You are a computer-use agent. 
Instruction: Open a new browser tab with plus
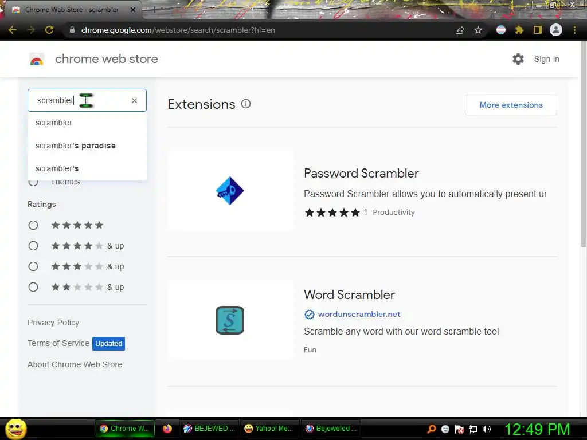[x=154, y=10]
